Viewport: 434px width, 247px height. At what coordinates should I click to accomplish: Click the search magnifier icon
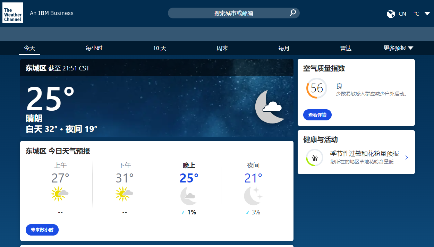point(292,12)
